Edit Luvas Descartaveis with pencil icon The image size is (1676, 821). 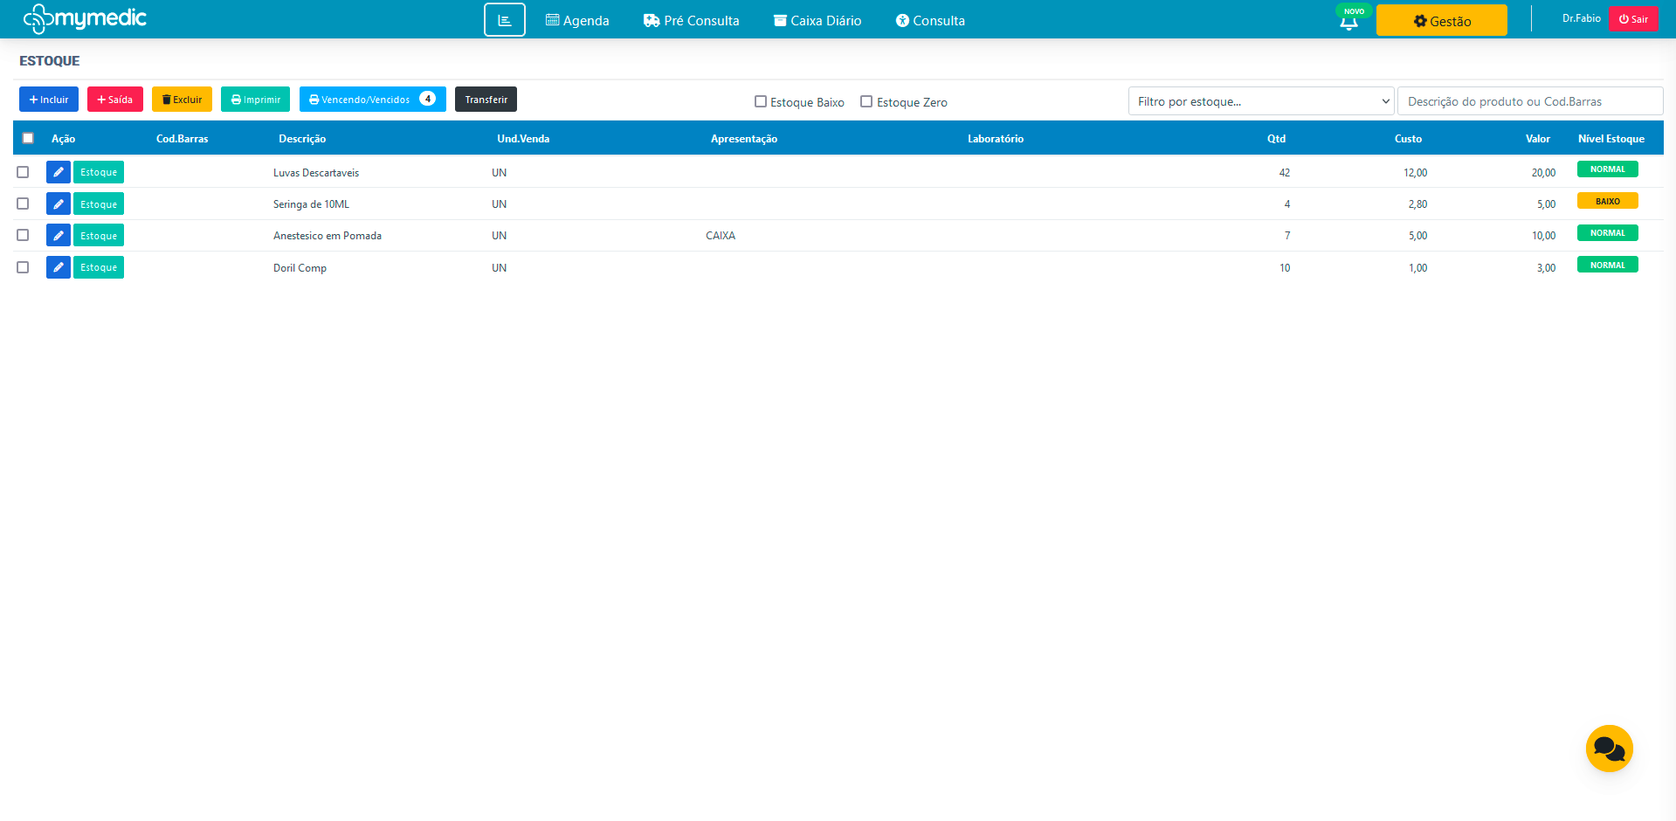pos(58,172)
